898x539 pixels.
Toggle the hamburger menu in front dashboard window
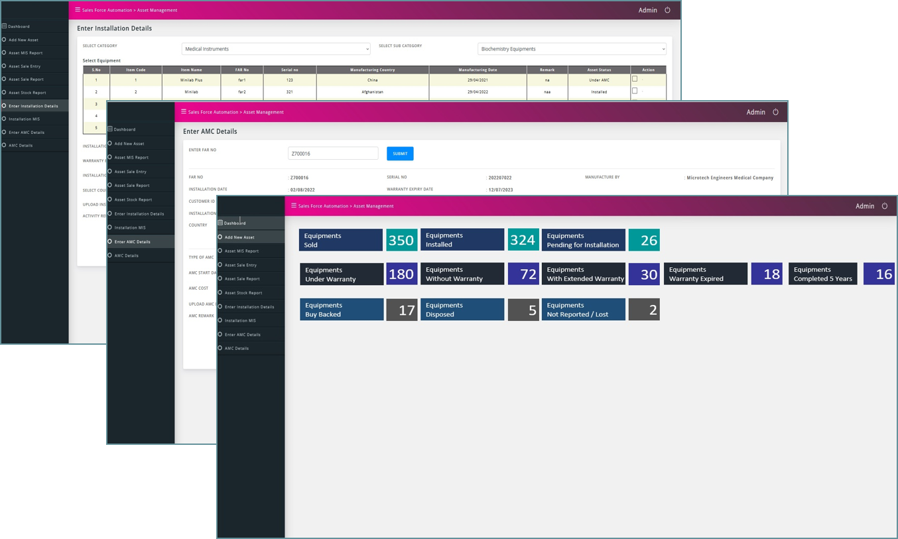(294, 206)
